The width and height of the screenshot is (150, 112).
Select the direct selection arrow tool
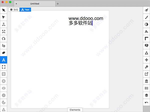(x=3, y=17)
